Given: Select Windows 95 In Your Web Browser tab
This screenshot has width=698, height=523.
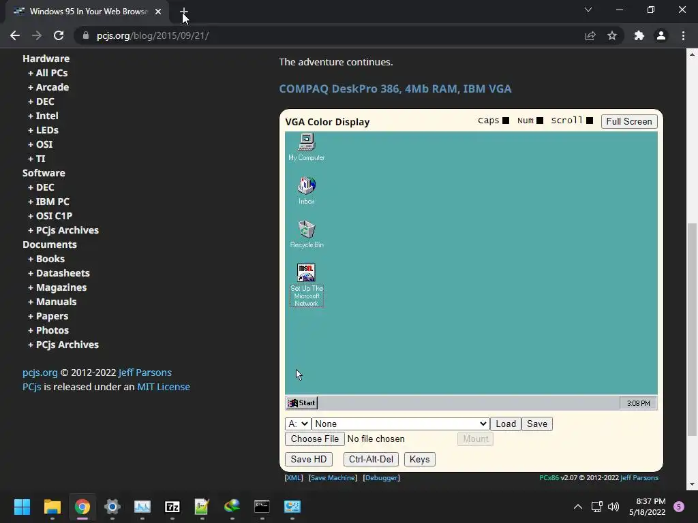Looking at the screenshot, I should 88,12.
